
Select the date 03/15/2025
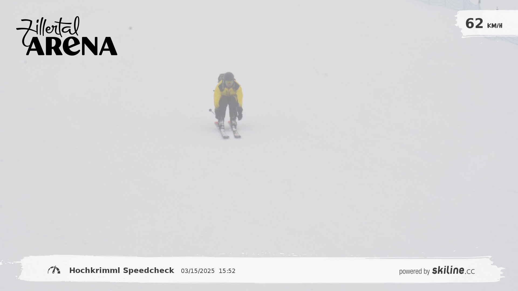(198, 271)
